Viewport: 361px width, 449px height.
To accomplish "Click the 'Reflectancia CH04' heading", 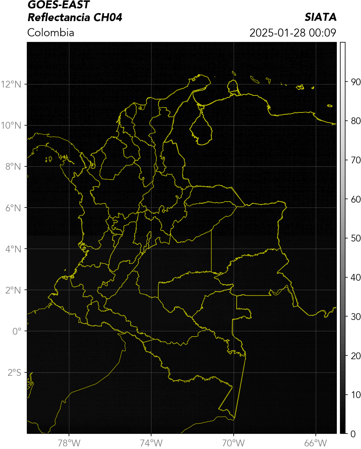I will [x=75, y=17].
